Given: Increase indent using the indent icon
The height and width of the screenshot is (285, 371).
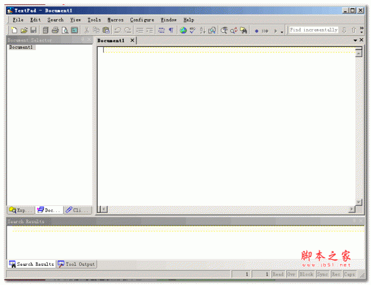Looking at the screenshot, I should (149, 30).
